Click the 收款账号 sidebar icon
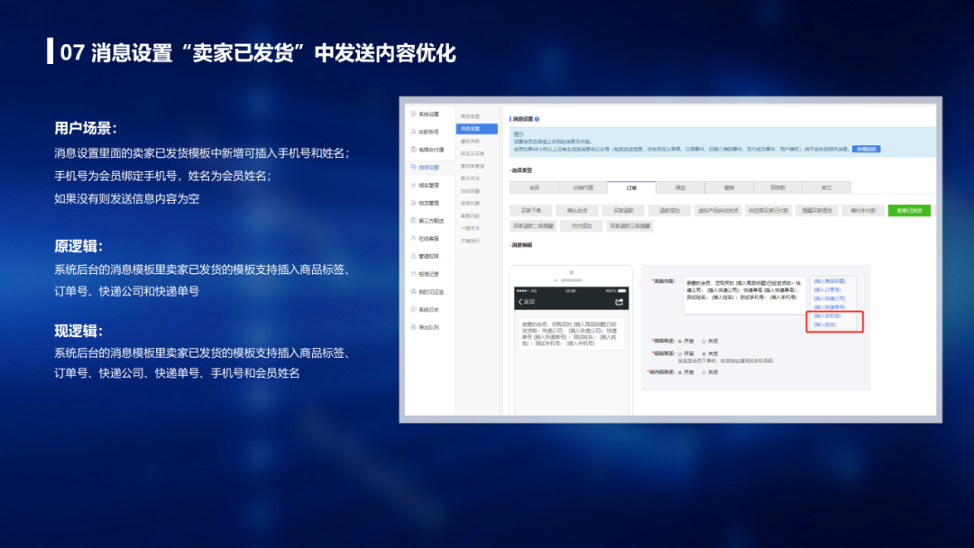 click(414, 132)
